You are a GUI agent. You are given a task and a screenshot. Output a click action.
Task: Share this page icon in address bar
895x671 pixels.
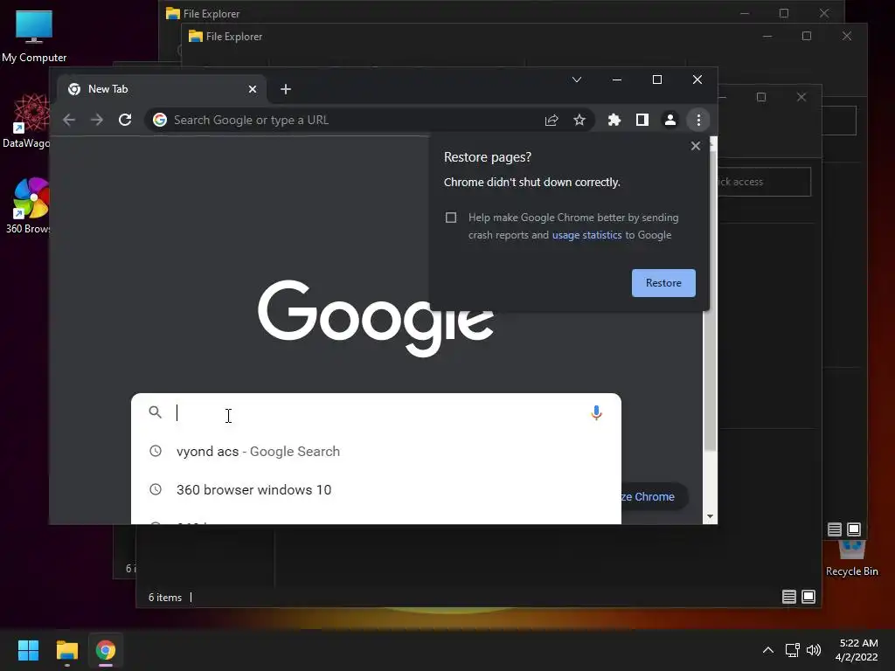click(552, 120)
